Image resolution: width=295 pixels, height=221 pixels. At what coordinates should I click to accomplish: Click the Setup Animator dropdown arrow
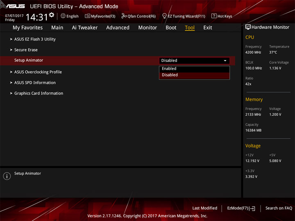225,61
